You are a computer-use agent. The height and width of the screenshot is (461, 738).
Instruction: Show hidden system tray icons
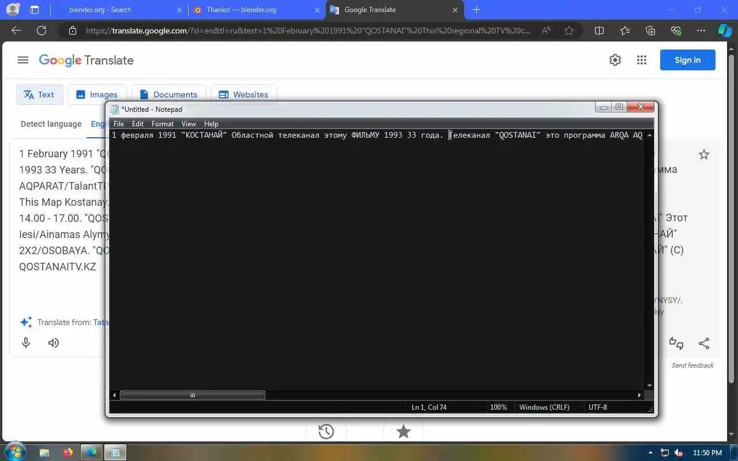(x=651, y=452)
